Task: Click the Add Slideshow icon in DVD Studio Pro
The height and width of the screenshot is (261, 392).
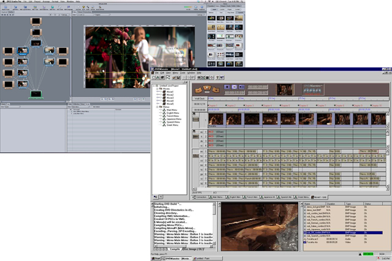Action: (44, 8)
